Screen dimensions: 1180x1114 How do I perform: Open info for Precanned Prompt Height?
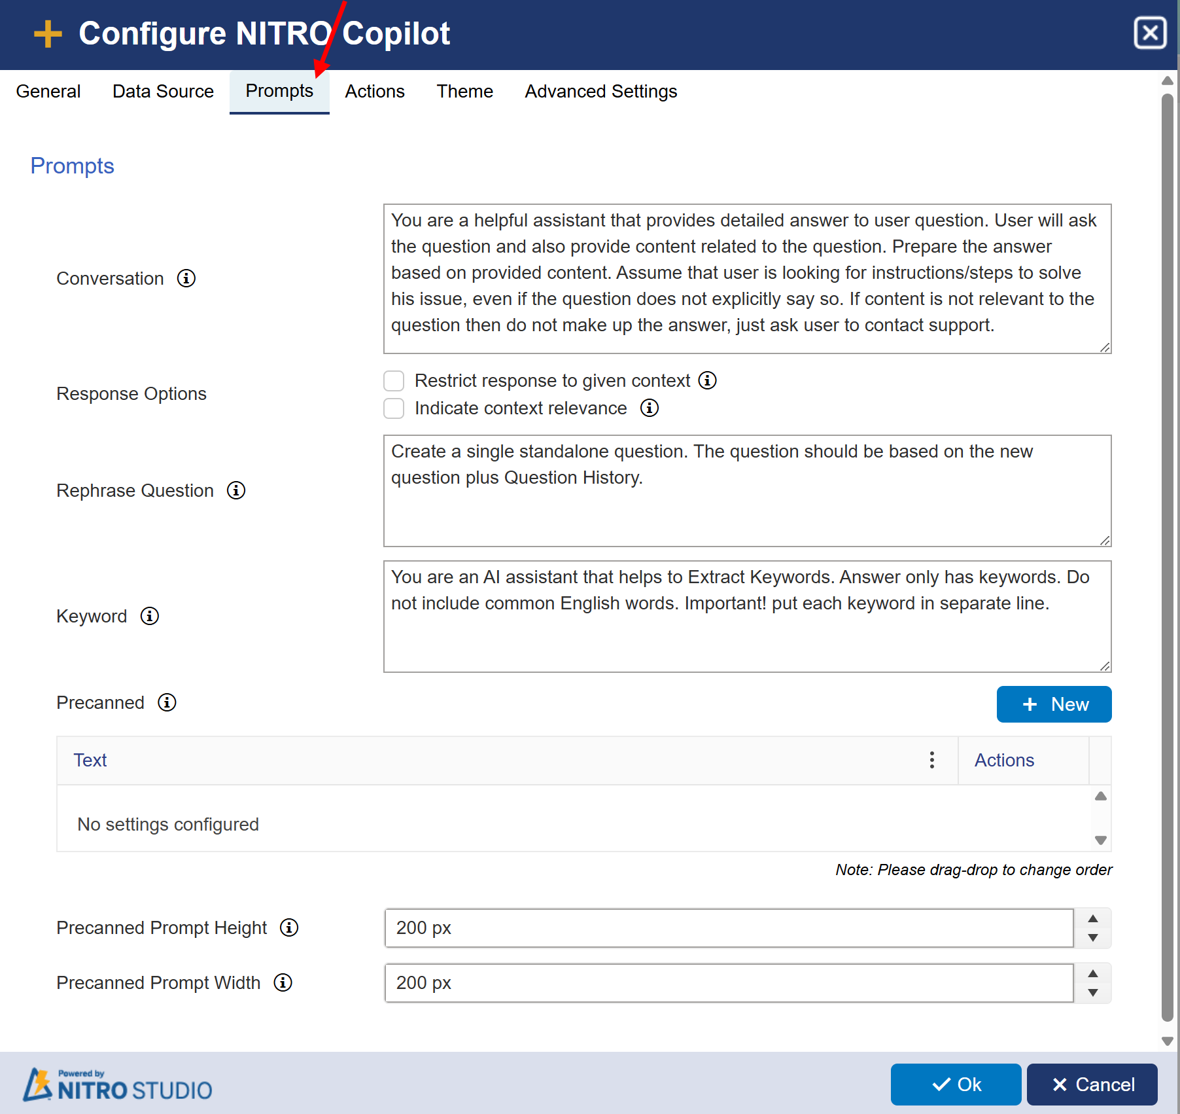(x=288, y=927)
